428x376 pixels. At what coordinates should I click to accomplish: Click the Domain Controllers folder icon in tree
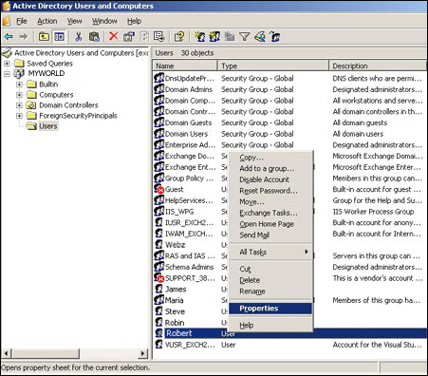(x=31, y=105)
